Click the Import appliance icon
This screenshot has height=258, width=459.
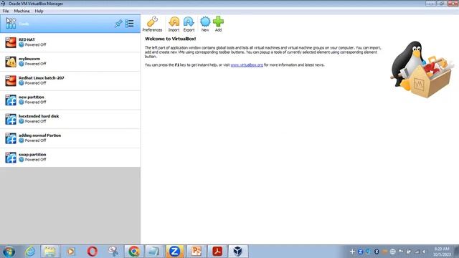point(174,24)
